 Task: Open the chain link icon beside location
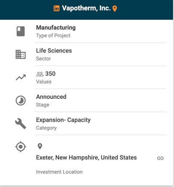160,158
